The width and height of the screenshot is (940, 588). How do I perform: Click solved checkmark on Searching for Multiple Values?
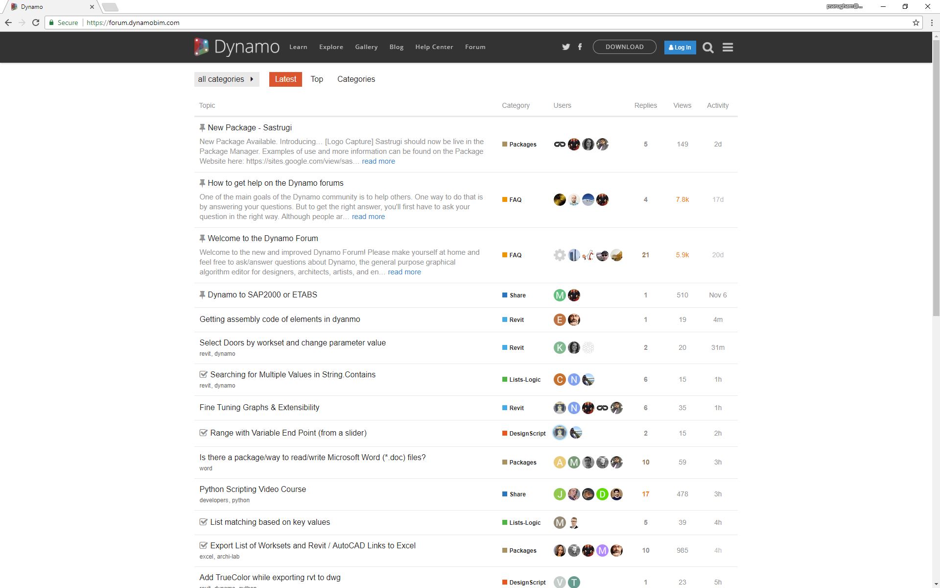coord(203,374)
